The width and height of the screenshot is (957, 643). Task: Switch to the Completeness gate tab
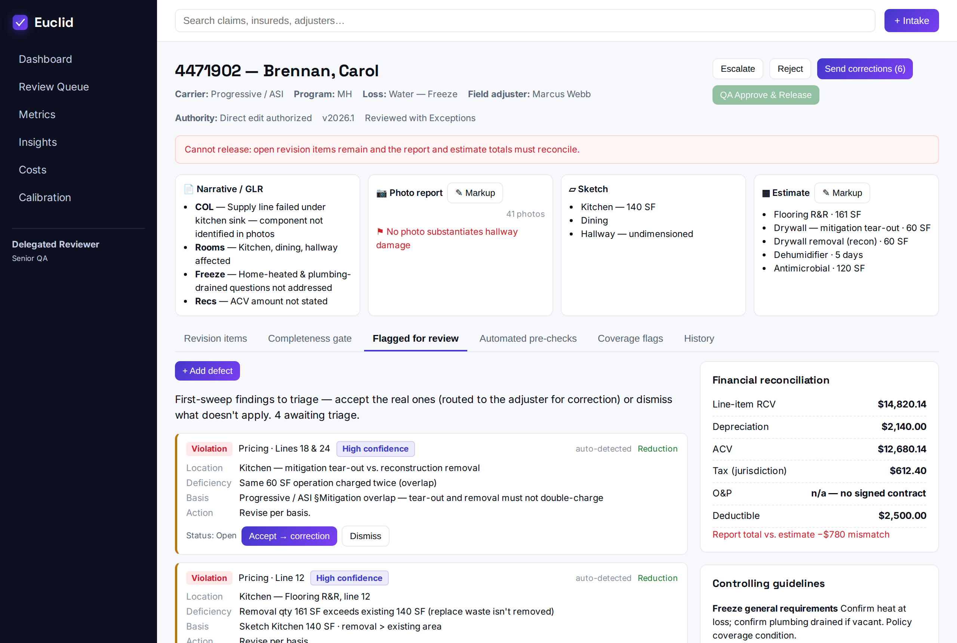coord(310,338)
